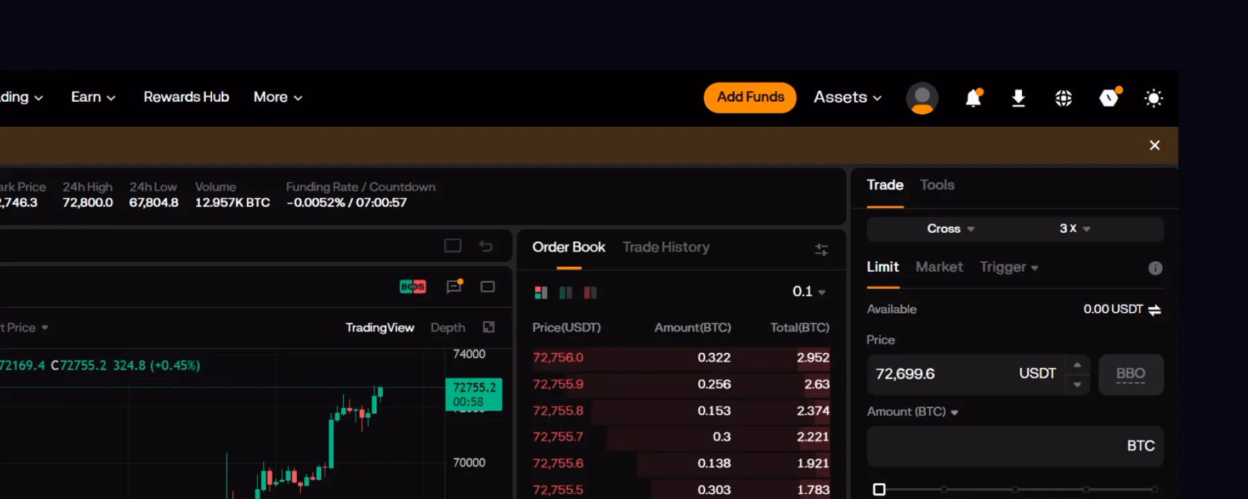1248x499 pixels.
Task: Decrease price with the down stepper
Action: pyautogui.click(x=1077, y=385)
